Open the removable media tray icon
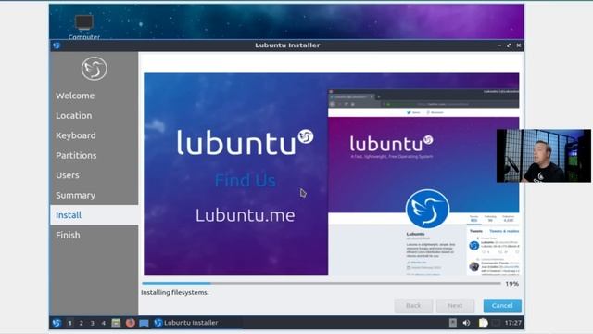The width and height of the screenshot is (593, 334). [453, 323]
